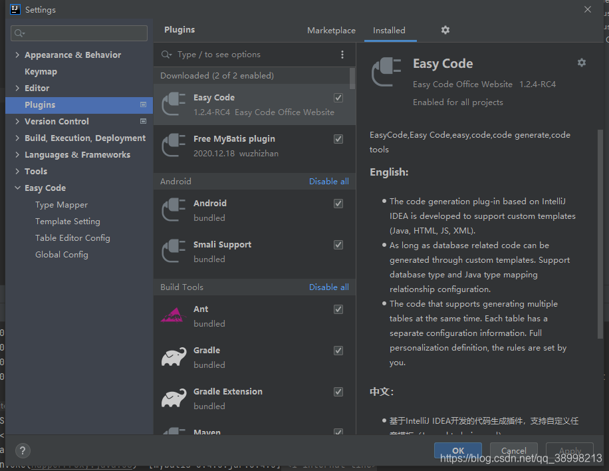The width and height of the screenshot is (609, 471).
Task: Click the OK button
Action: [x=458, y=450]
